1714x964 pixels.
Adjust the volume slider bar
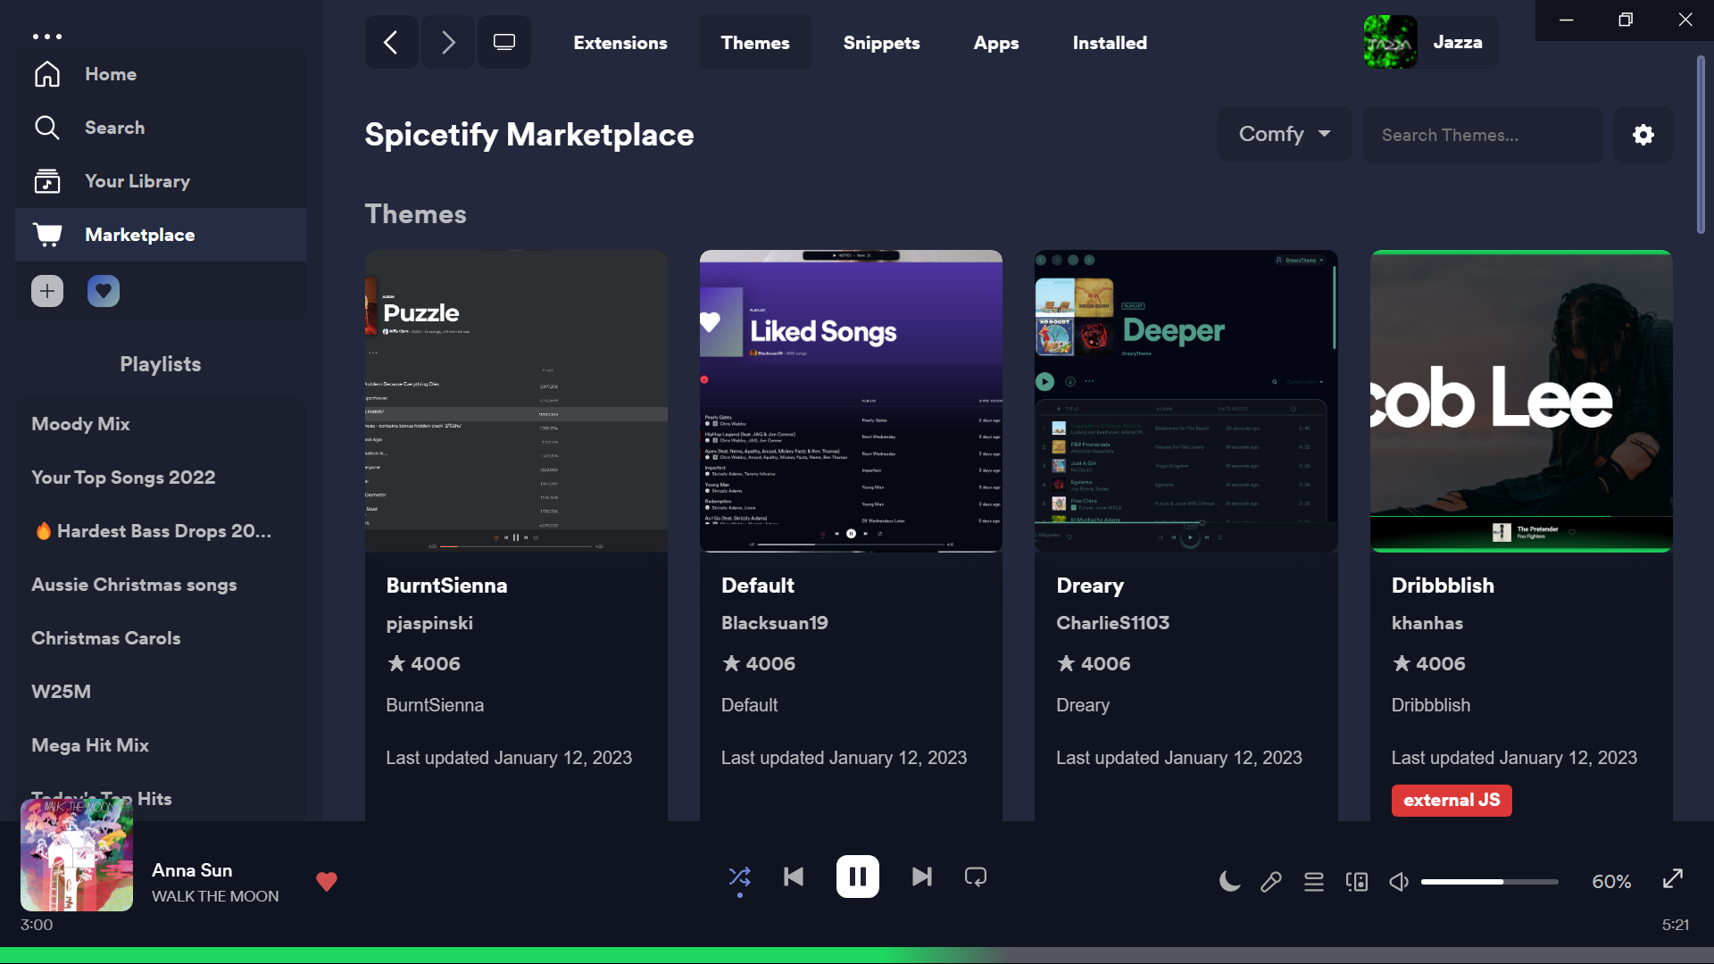pyautogui.click(x=1489, y=882)
